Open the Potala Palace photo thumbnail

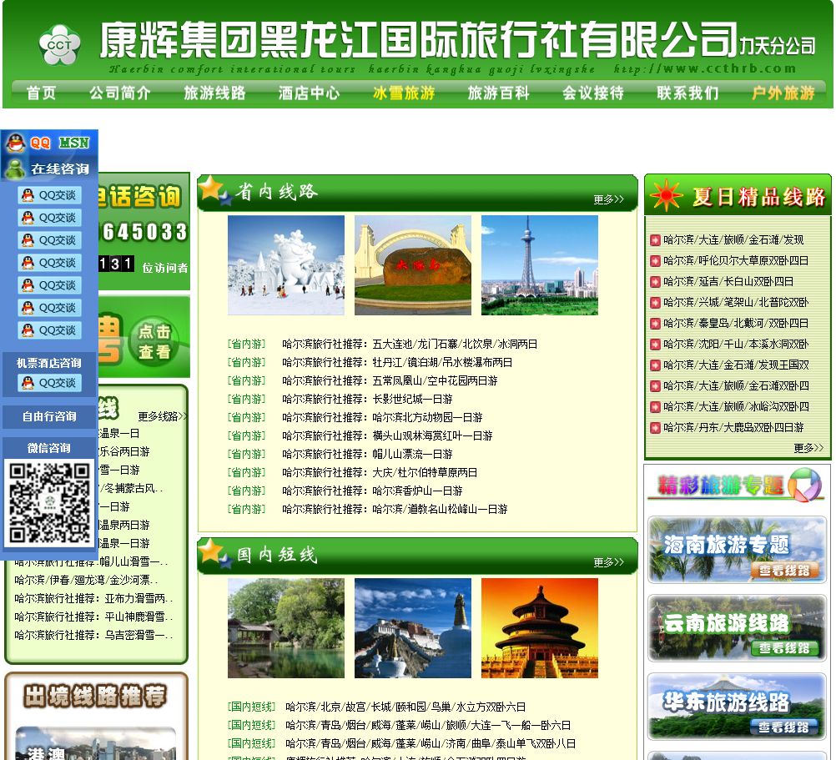pyautogui.click(x=413, y=628)
